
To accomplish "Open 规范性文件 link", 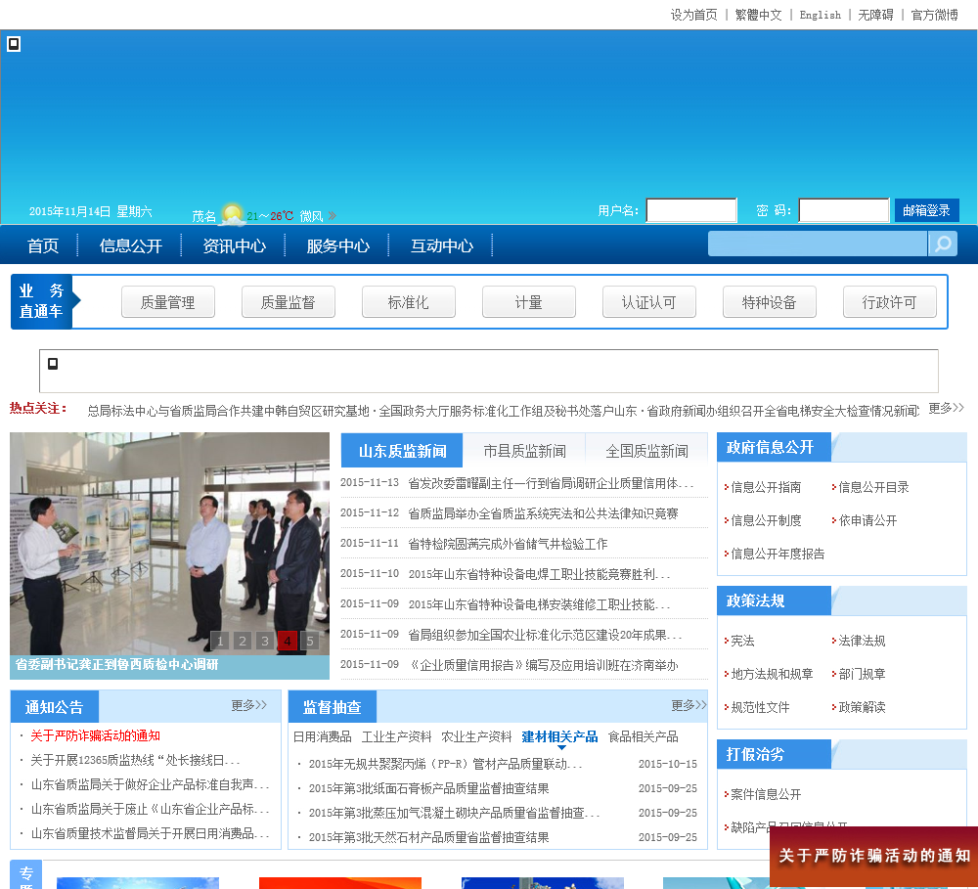I will [760, 707].
